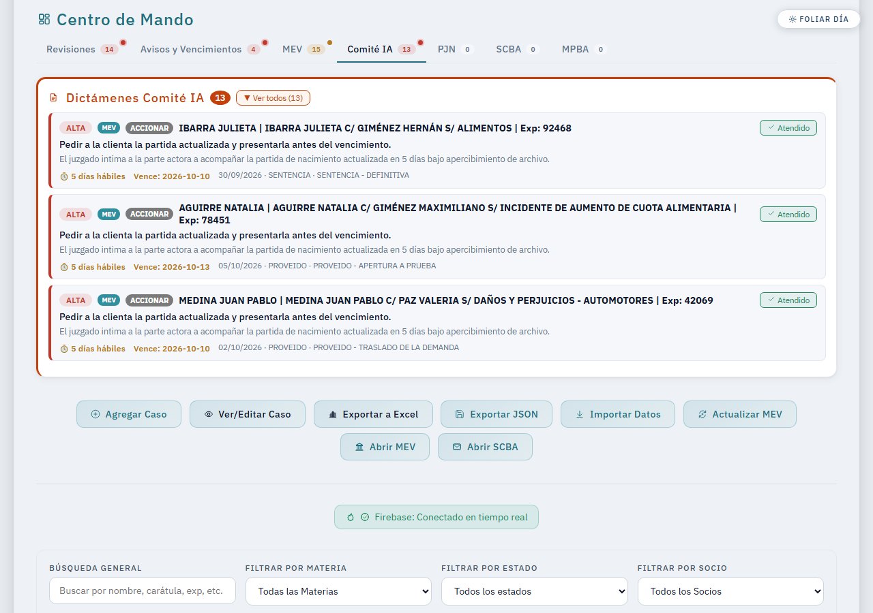This screenshot has height=613, width=873.
Task: Open the PJN tab
Action: 455,49
